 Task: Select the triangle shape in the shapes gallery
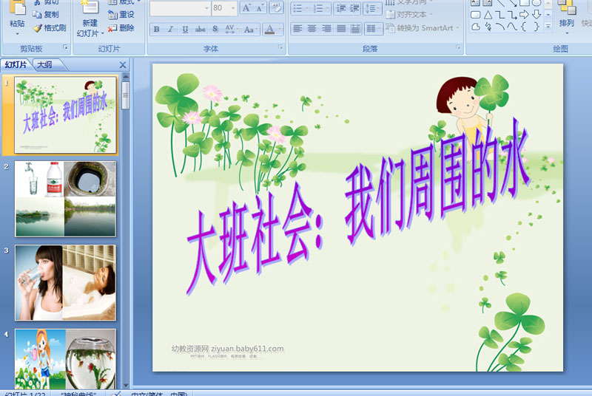pyautogui.click(x=488, y=15)
